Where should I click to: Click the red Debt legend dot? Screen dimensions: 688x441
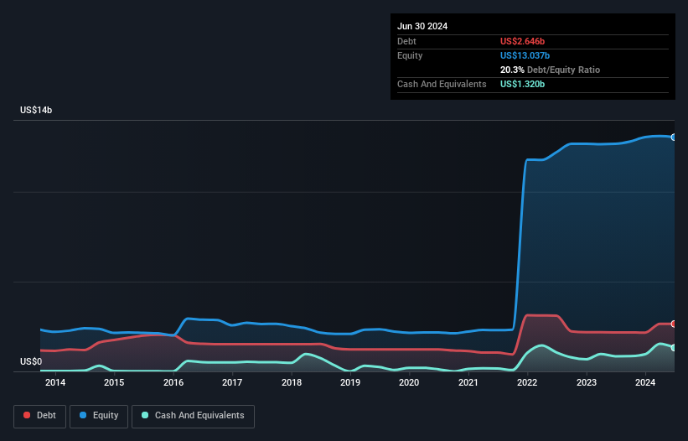click(x=27, y=415)
